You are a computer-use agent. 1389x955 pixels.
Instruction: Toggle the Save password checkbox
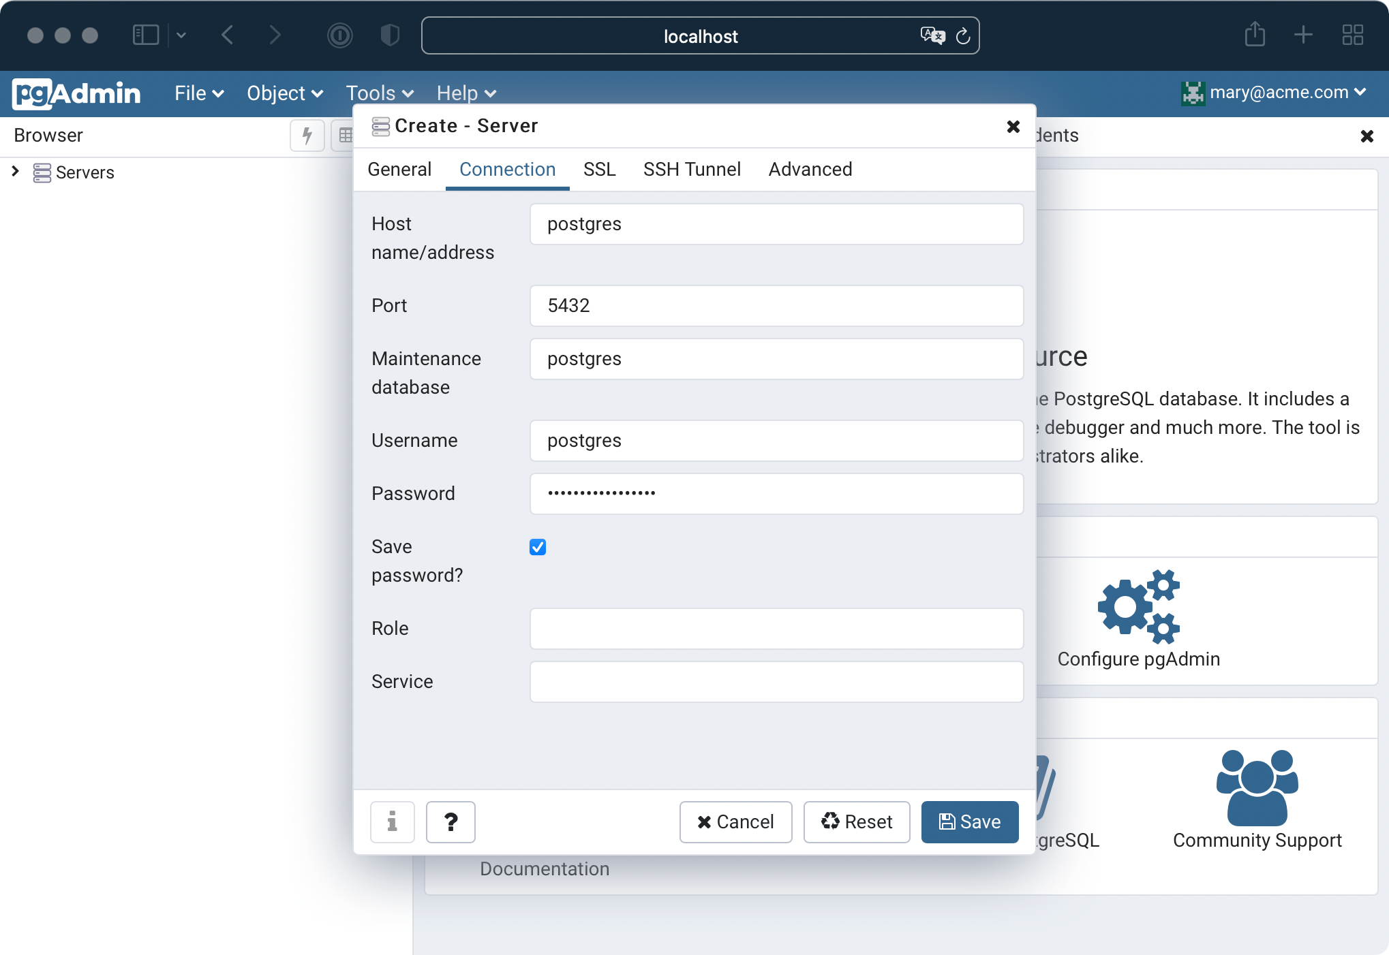point(538,547)
